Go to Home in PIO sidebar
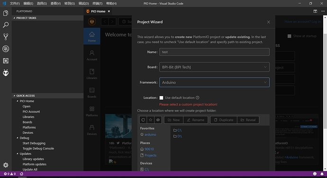Image resolution: width=327 pixels, height=178 pixels. (92, 36)
